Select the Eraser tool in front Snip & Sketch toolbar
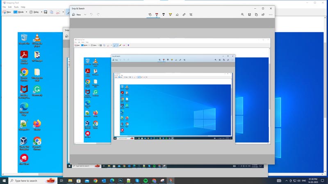328x184 pixels. pos(177,15)
